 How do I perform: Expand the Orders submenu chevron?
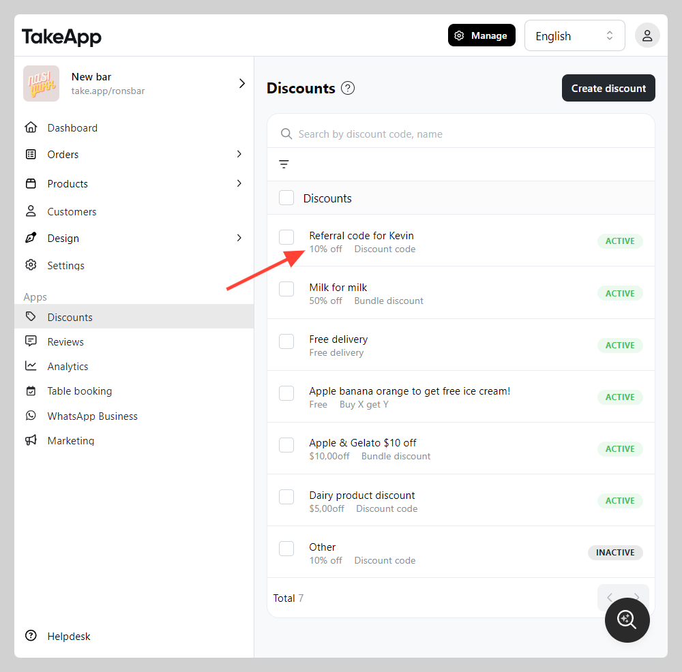point(239,154)
